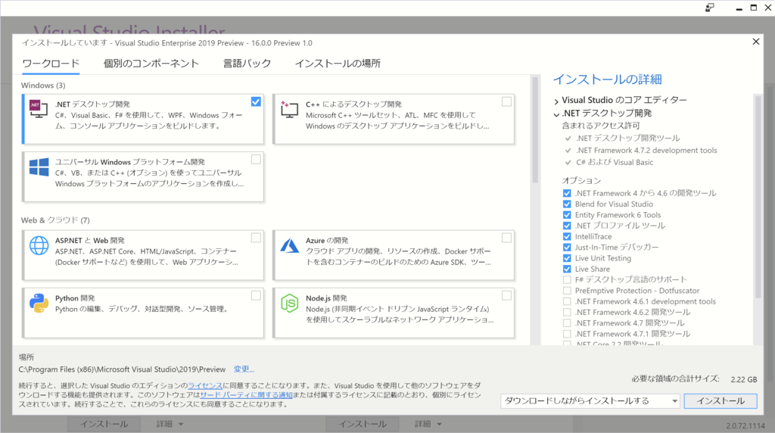Uncheck the .NET デスクトップ開発 workload checkbox

256,102
